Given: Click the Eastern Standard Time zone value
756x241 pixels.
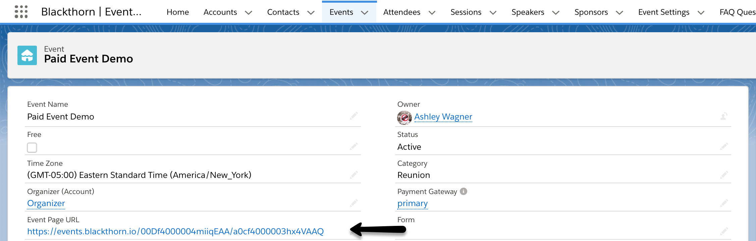Looking at the screenshot, I should tap(139, 175).
